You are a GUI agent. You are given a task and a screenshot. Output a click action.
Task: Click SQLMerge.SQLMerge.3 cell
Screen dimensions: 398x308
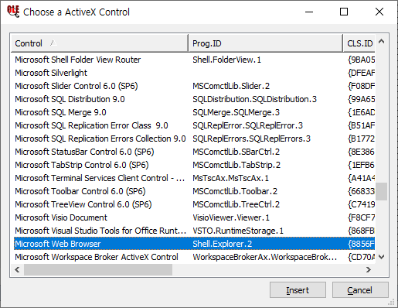(x=236, y=112)
